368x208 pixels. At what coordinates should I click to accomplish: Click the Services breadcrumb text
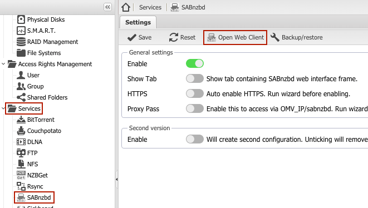click(150, 7)
